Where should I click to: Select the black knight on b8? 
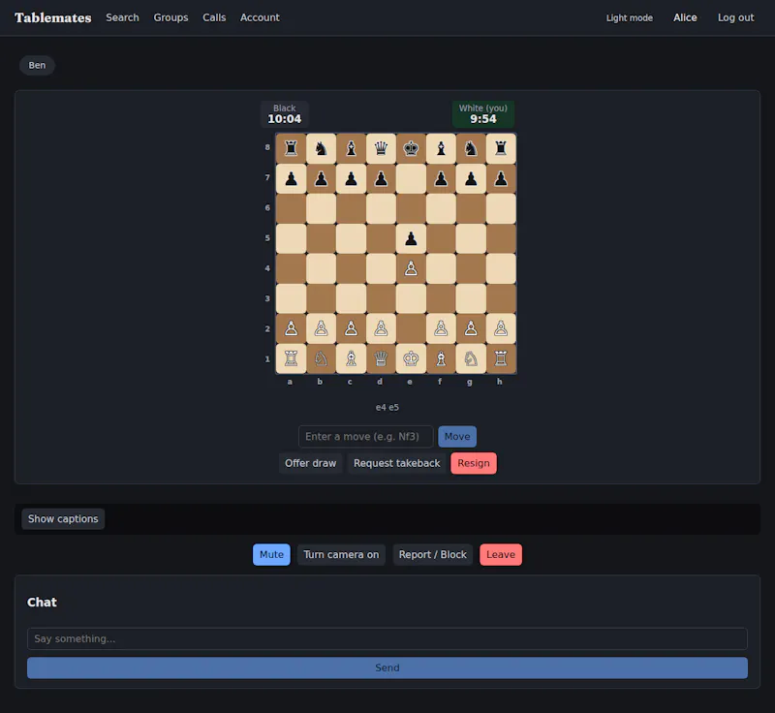coord(321,148)
